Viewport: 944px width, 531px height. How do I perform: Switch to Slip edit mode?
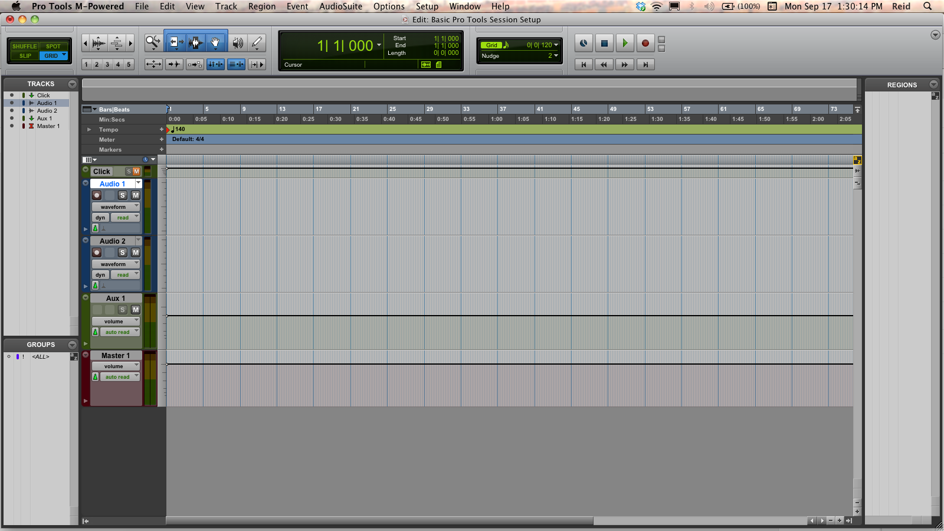point(24,55)
